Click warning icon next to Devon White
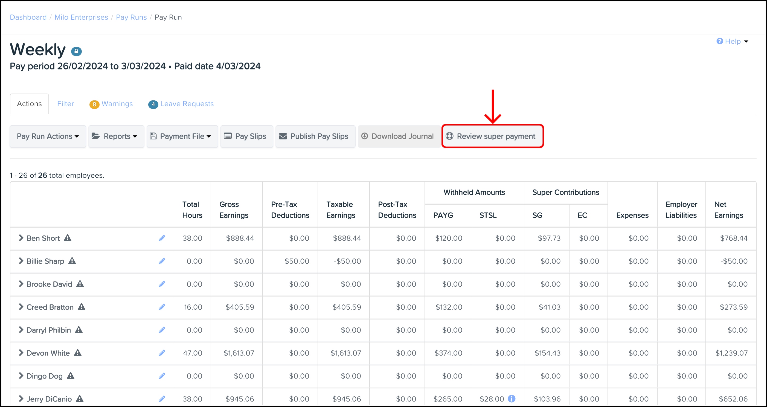Screen dimensions: 767x407 coord(78,353)
